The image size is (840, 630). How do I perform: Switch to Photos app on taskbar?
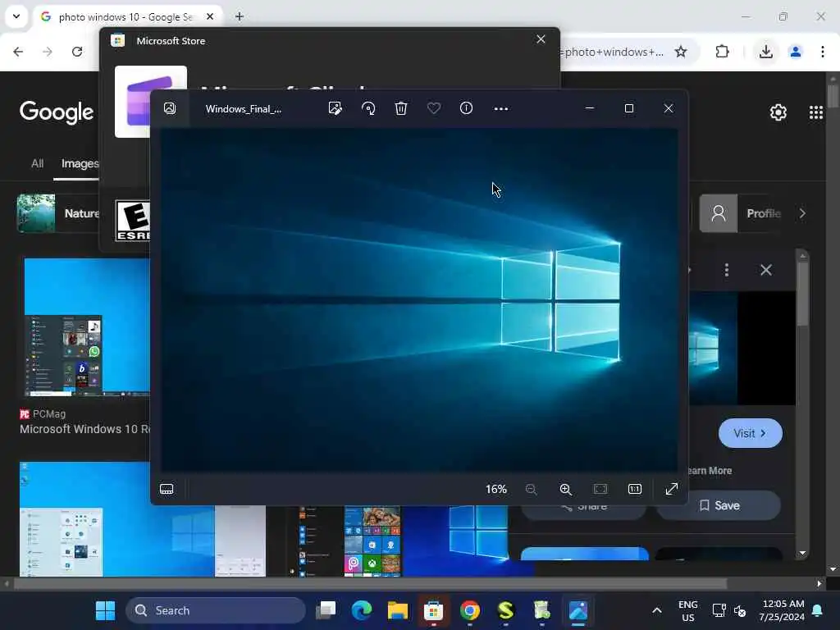[578, 610]
